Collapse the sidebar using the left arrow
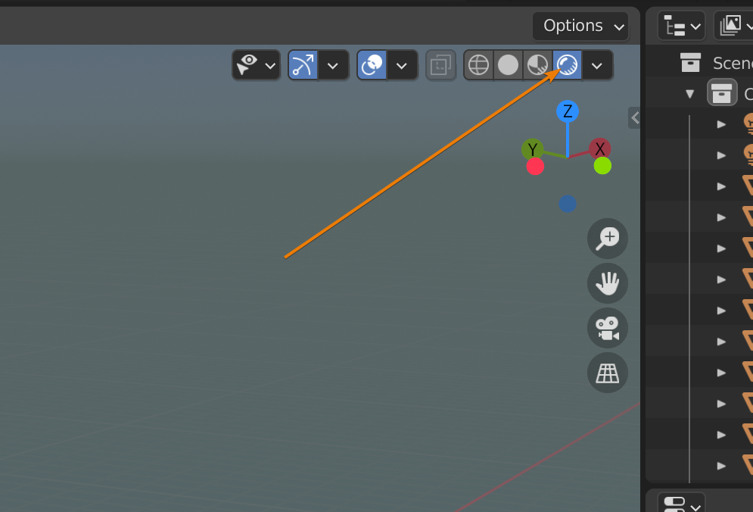Image resolution: width=753 pixels, height=512 pixels. (633, 117)
